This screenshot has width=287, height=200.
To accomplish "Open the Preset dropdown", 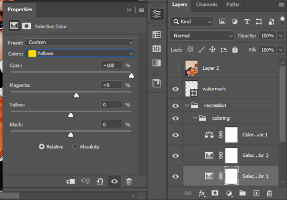I will pyautogui.click(x=80, y=43).
